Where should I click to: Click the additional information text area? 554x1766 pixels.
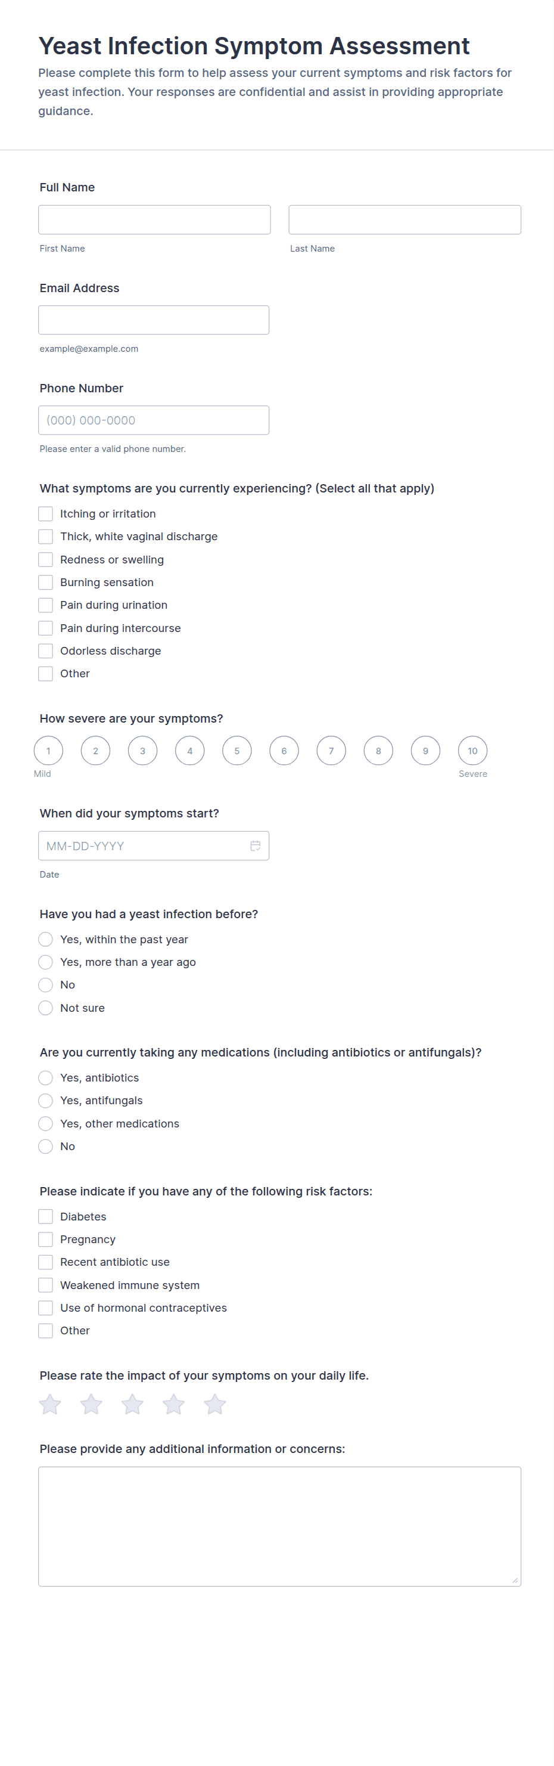(279, 1526)
